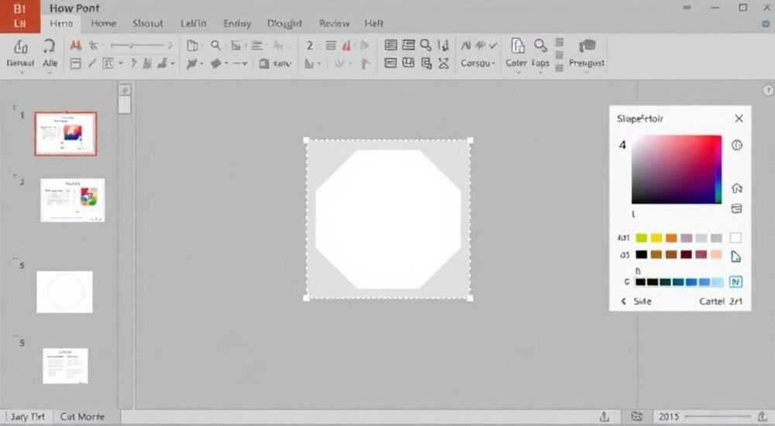Close the Shape color panel
Screen dimensions: 775x426
(x=739, y=119)
